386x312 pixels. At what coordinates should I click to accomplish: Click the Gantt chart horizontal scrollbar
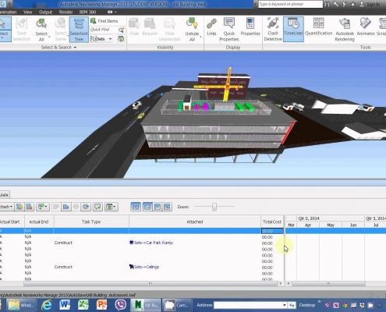click(x=328, y=283)
